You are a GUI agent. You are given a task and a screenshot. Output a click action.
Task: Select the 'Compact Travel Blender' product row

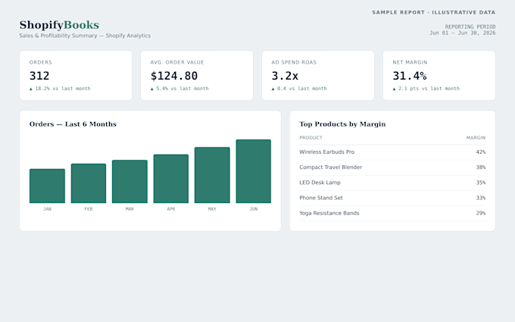[392, 167]
